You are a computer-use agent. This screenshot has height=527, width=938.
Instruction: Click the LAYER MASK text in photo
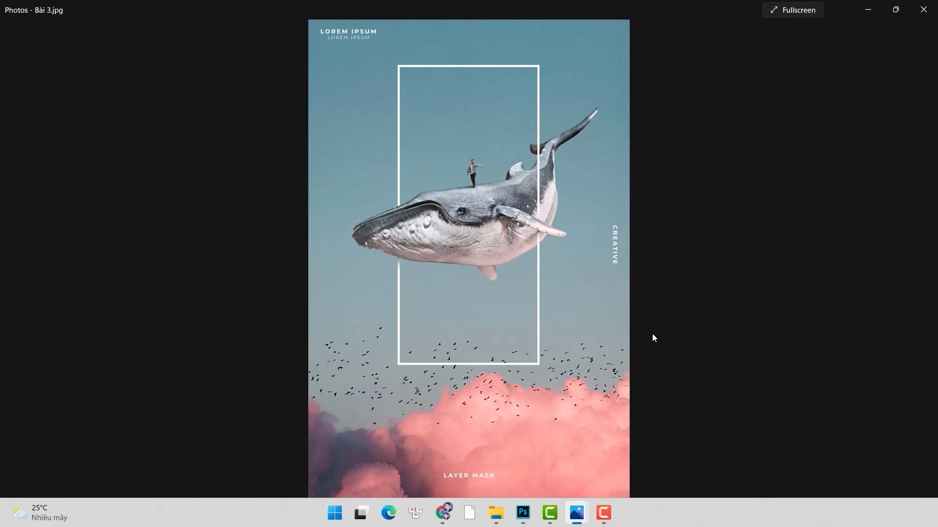tap(469, 475)
